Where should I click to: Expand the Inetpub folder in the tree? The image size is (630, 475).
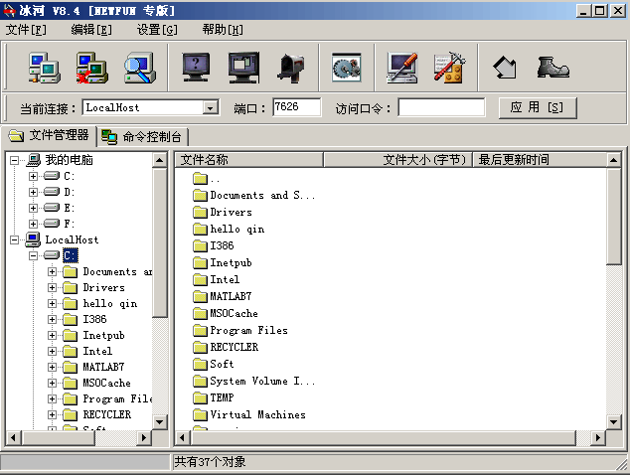(53, 335)
